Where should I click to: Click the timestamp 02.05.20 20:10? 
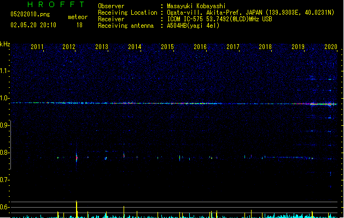(x=33, y=25)
